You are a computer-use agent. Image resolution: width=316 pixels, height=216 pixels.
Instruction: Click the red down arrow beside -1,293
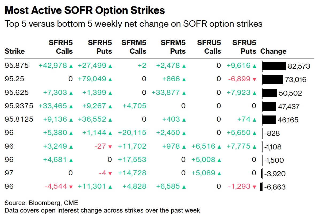click(x=254, y=187)
